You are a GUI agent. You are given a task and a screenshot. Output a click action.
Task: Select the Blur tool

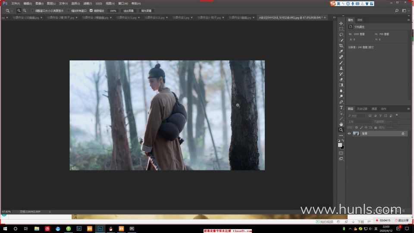pyautogui.click(x=341, y=91)
